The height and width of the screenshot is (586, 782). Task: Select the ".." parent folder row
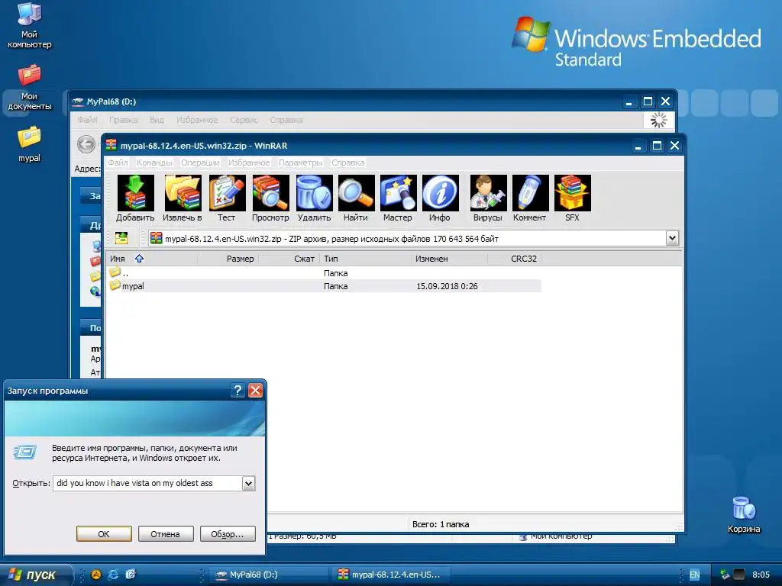click(x=324, y=273)
